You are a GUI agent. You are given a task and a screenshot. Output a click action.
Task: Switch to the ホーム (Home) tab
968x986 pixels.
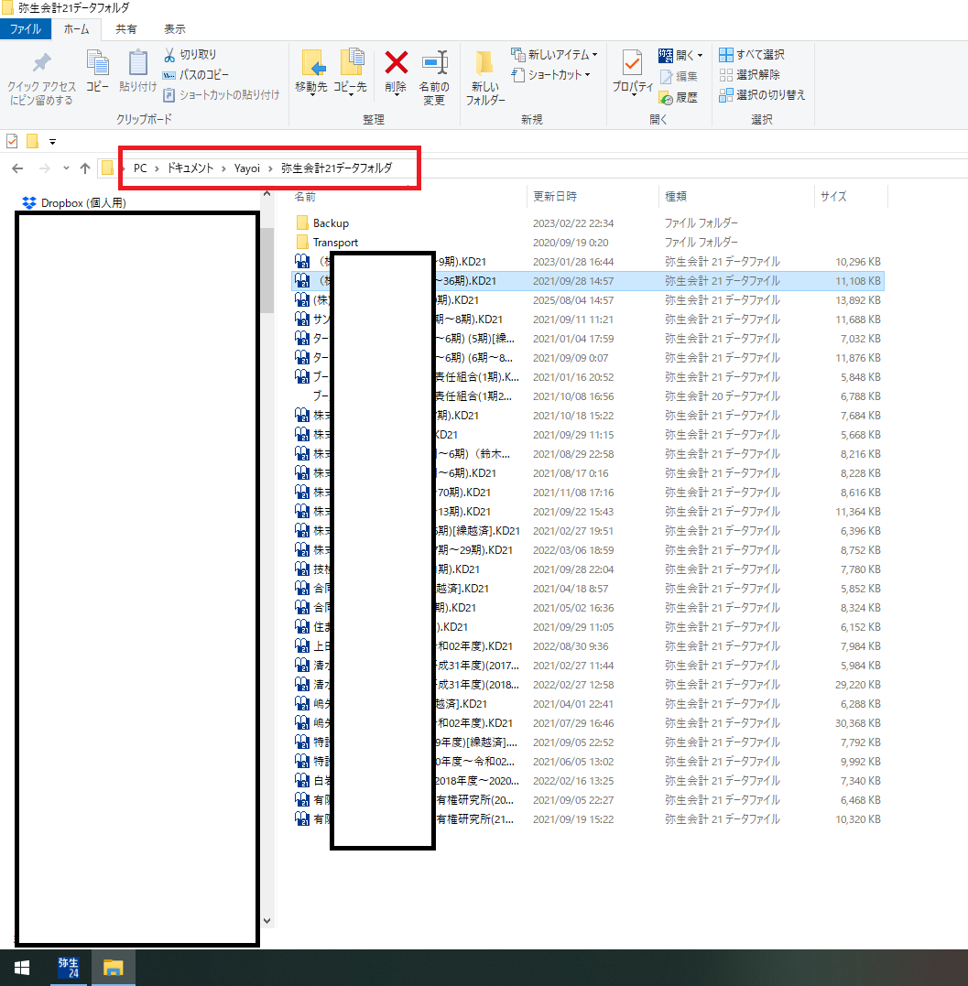click(x=76, y=29)
